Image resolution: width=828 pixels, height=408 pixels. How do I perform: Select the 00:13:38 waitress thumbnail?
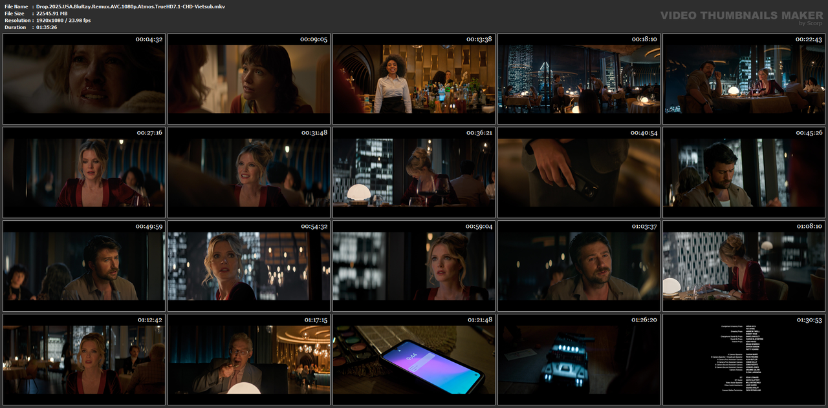point(414,79)
